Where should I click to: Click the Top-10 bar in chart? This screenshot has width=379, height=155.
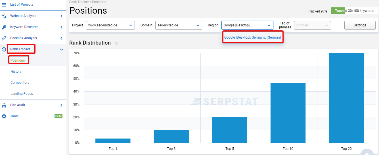(288, 113)
